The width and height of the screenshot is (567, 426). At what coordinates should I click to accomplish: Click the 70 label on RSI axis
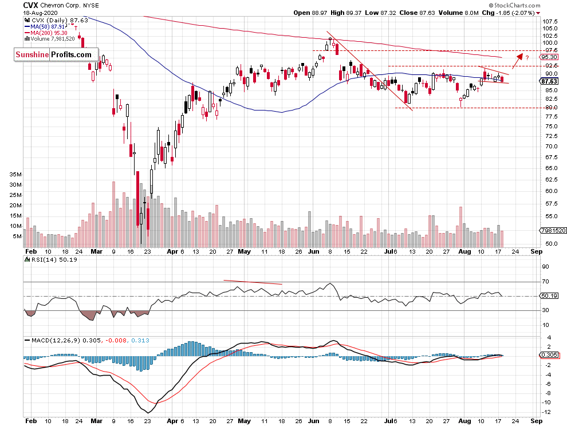[545, 281]
